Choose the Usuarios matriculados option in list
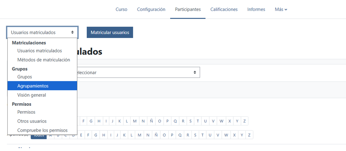 [x=42, y=51]
